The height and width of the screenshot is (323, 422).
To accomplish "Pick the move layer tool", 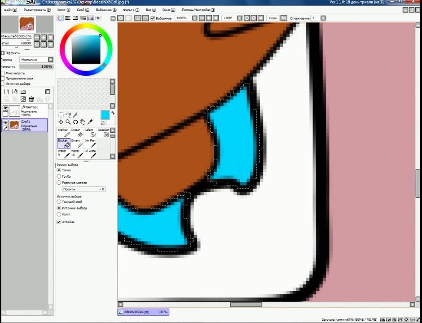I will coord(61,122).
